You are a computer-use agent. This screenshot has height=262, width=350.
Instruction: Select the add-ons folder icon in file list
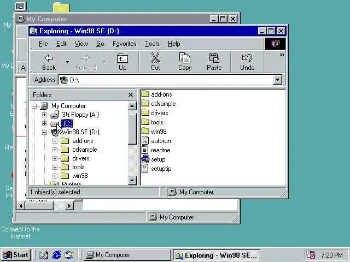pos(145,94)
